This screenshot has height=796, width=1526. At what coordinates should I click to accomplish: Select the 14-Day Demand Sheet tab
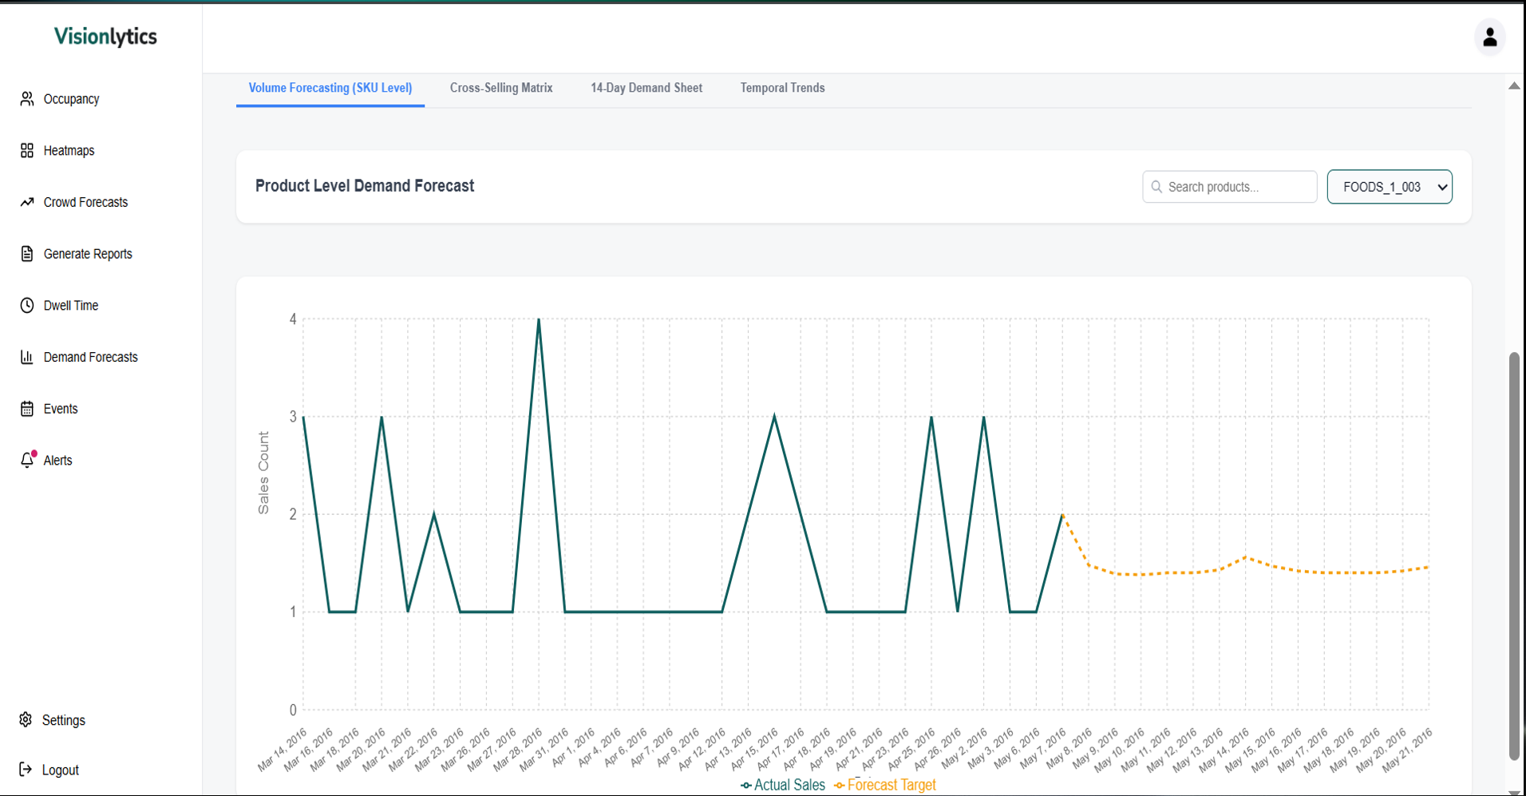pos(646,88)
